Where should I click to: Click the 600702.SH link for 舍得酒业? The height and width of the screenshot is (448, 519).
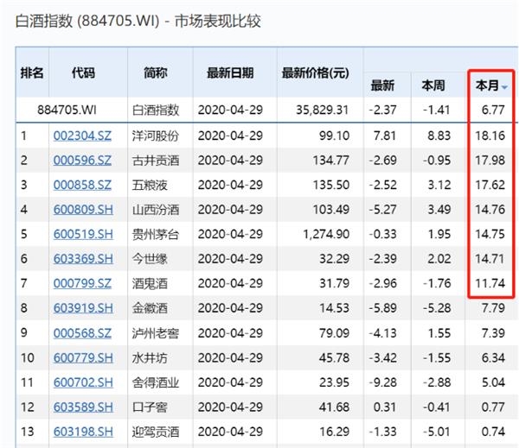[x=83, y=381]
